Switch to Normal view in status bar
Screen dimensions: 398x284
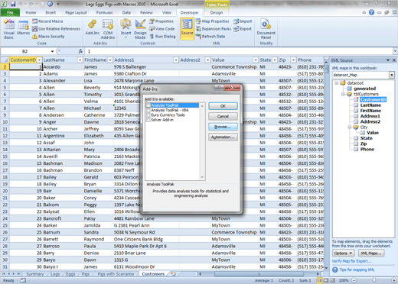(319, 280)
